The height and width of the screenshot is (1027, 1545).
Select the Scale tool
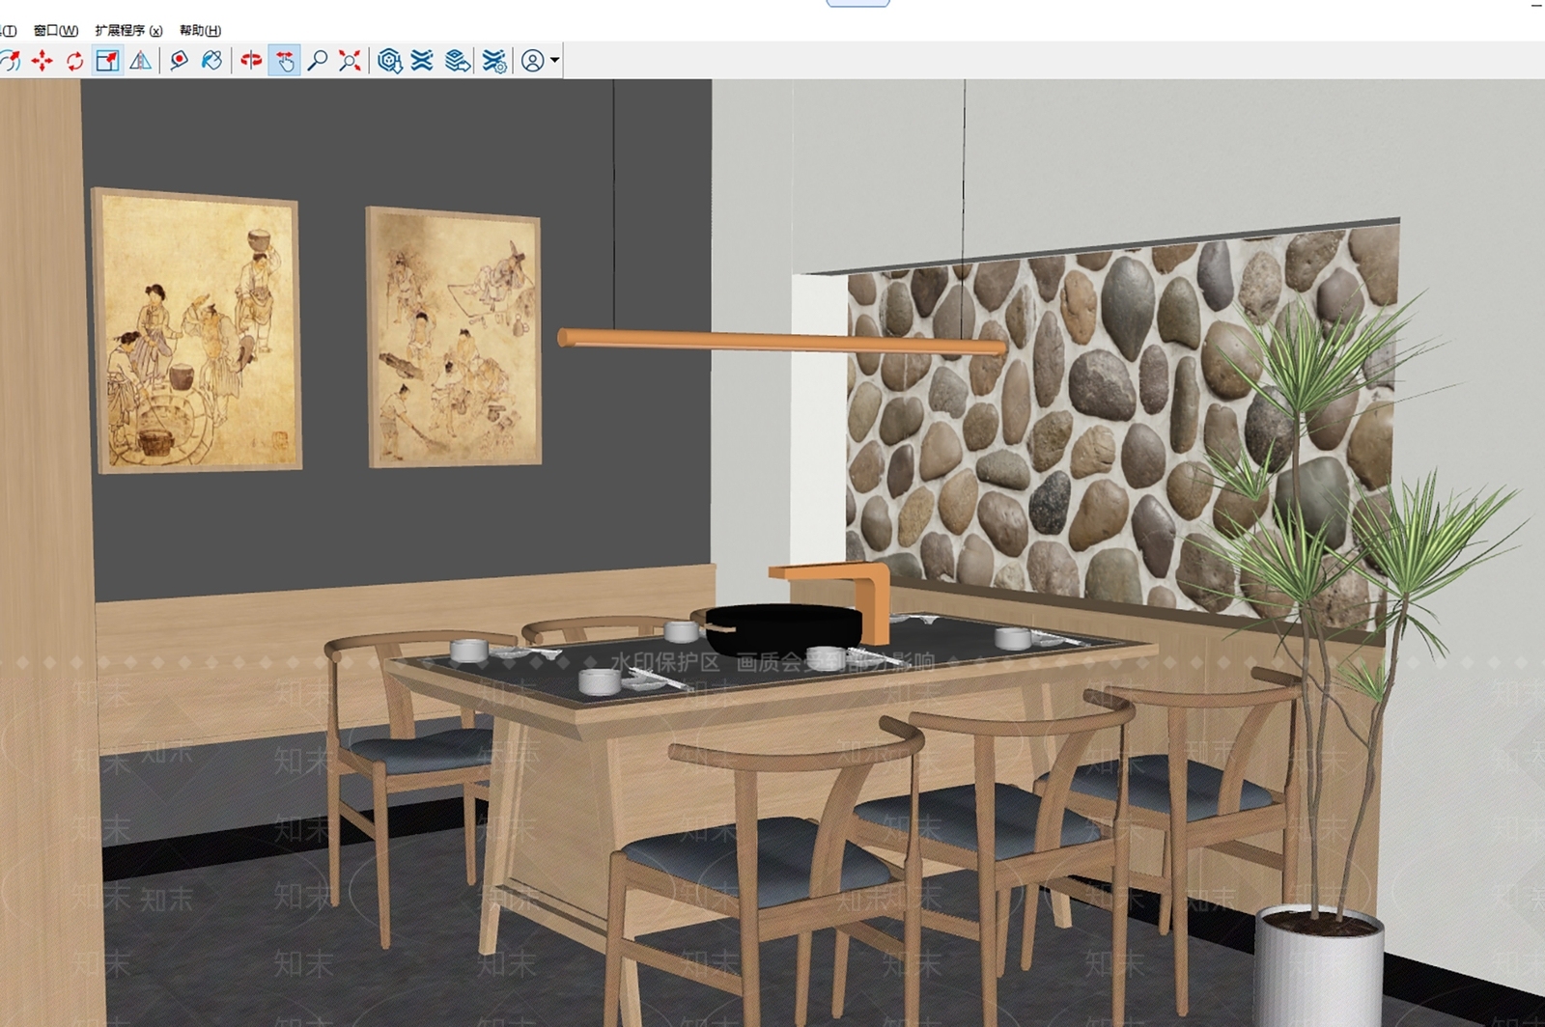[x=107, y=61]
